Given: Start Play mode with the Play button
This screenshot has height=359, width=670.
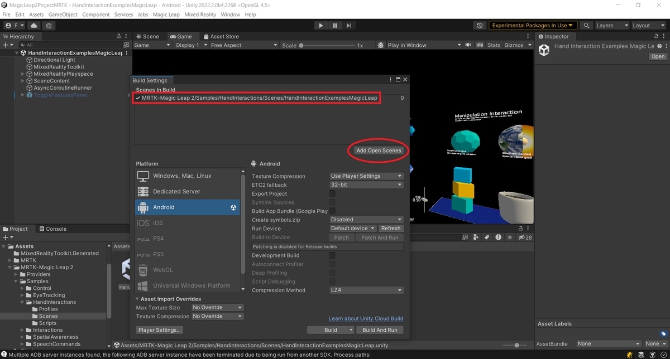Looking at the screenshot, I should (x=320, y=26).
